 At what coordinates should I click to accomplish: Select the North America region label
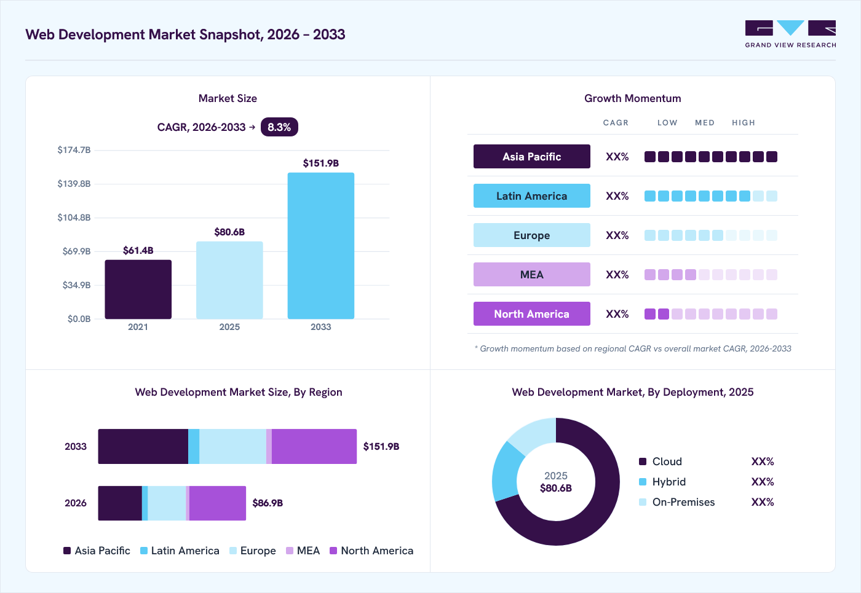click(532, 314)
